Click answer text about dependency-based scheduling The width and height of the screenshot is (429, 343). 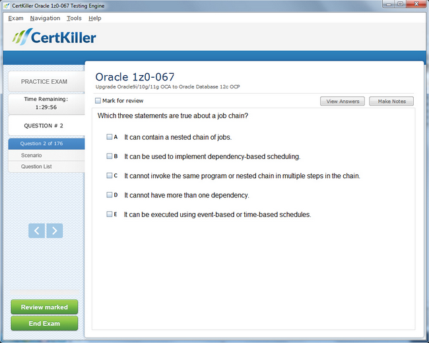(x=213, y=156)
